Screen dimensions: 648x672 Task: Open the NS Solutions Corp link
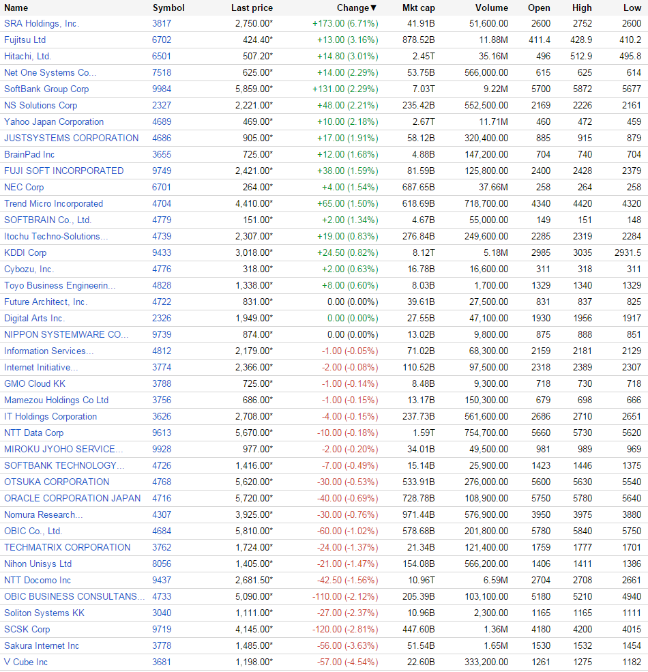[x=41, y=106]
